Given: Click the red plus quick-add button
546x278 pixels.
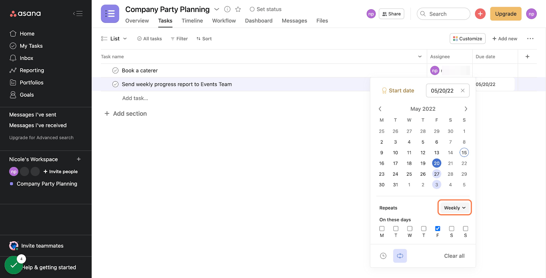Looking at the screenshot, I should pyautogui.click(x=480, y=14).
